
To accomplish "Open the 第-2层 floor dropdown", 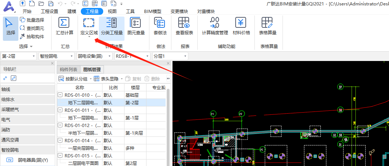I will pos(19,56).
